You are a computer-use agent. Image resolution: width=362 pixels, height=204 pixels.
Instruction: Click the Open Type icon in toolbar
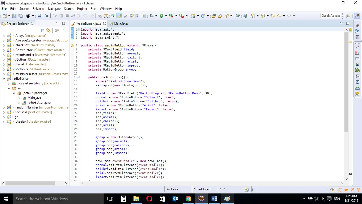pyautogui.click(x=214, y=16)
